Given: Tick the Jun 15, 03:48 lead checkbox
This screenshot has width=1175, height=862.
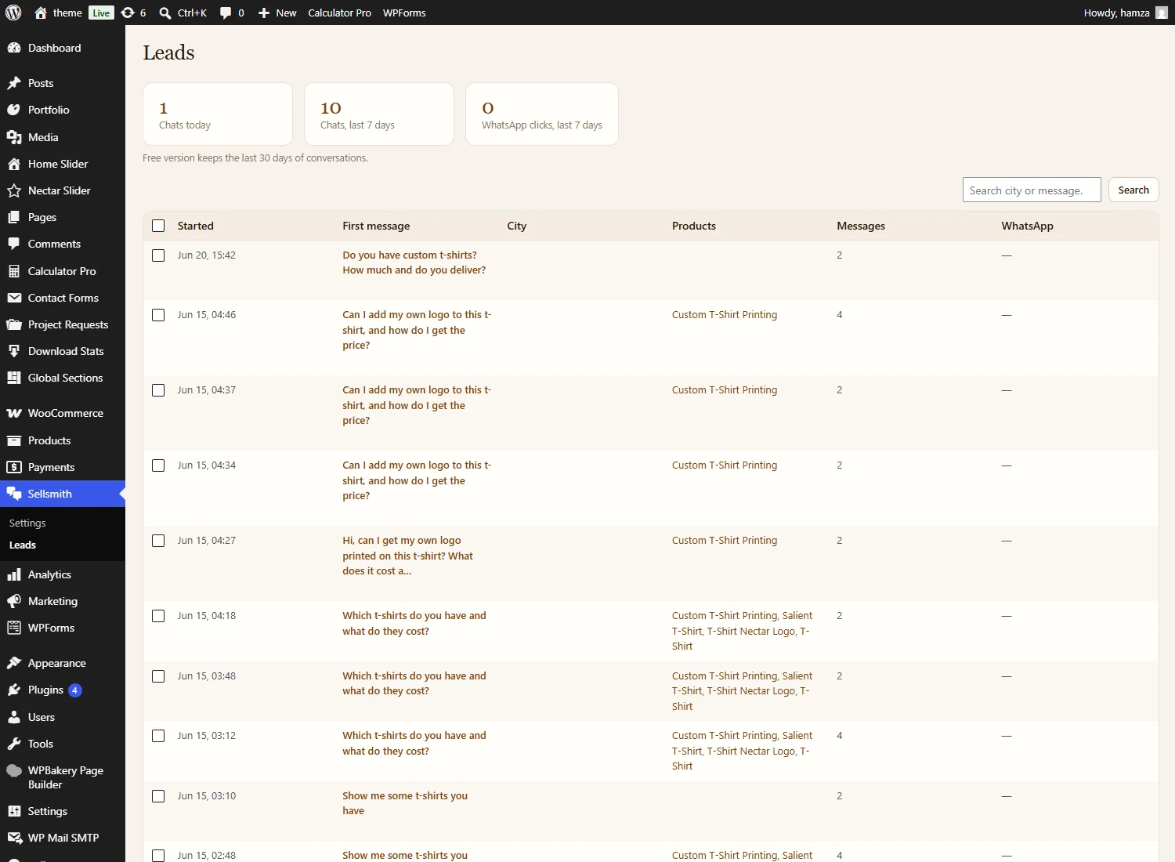Looking at the screenshot, I should point(158,676).
